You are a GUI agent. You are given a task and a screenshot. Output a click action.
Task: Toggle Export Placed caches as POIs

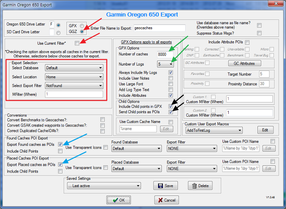(x=60, y=164)
